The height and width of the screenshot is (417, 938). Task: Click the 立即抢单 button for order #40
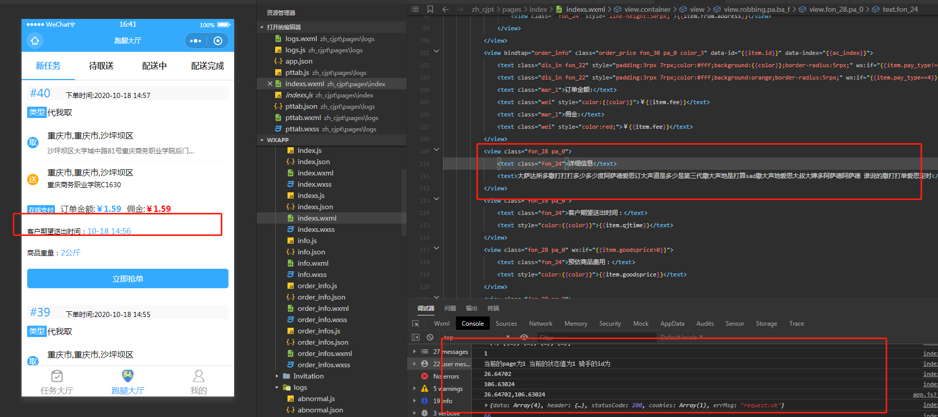coord(128,279)
